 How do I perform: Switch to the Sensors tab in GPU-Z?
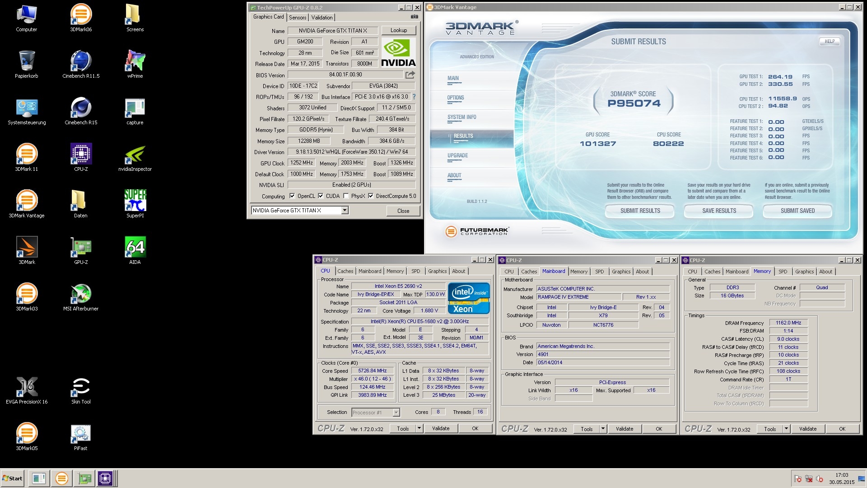pos(298,18)
